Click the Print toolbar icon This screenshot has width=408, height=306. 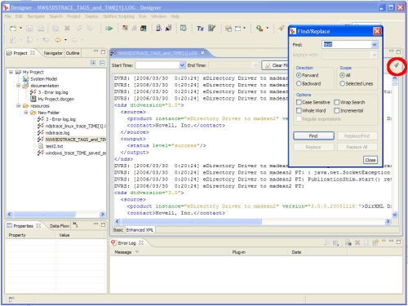[x=41, y=29]
